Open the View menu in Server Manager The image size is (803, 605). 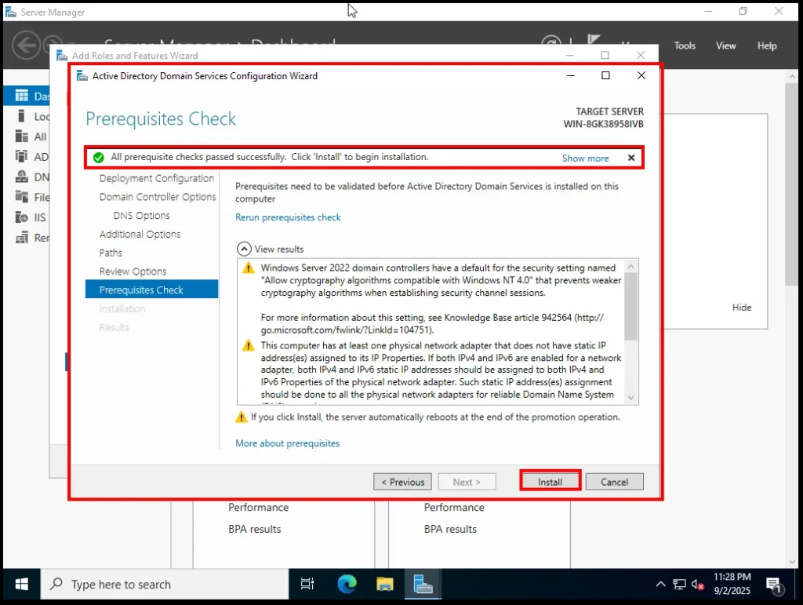725,46
